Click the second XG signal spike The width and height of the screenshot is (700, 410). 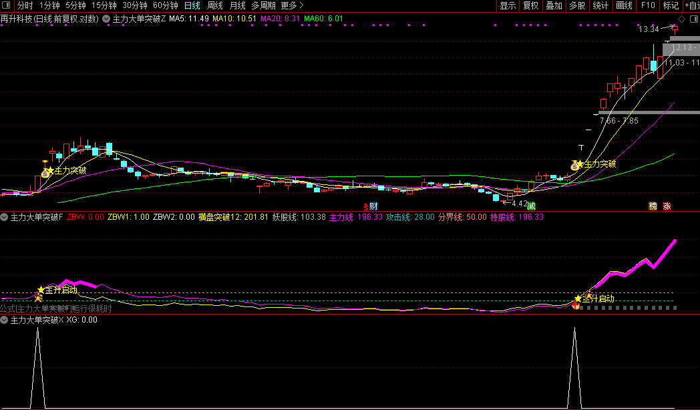(574, 367)
